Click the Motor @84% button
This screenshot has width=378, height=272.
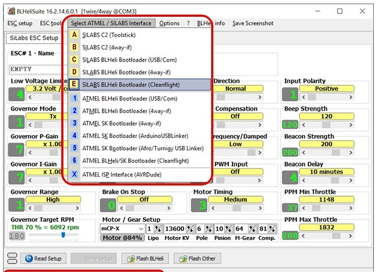point(122,238)
